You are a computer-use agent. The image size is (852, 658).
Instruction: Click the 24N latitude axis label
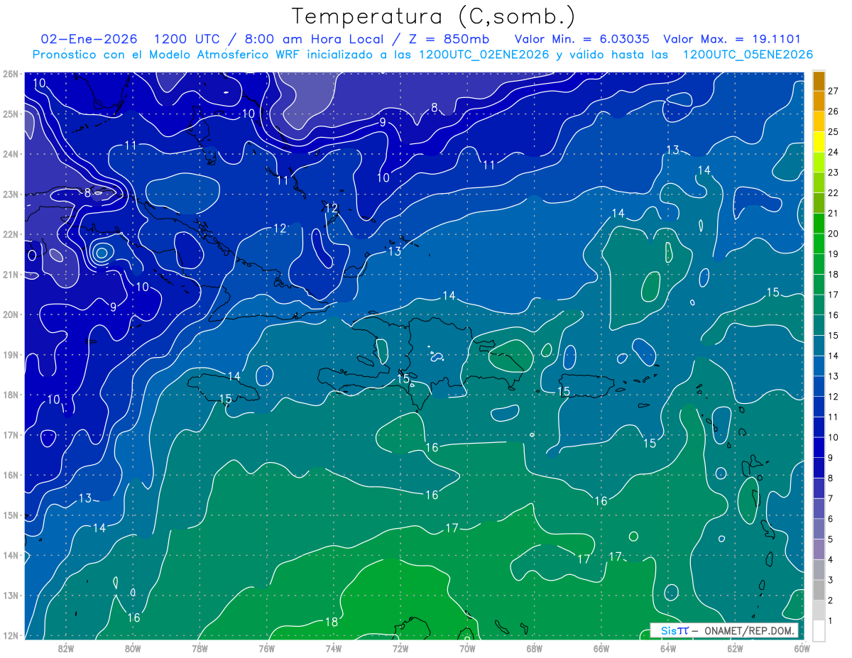click(10, 154)
